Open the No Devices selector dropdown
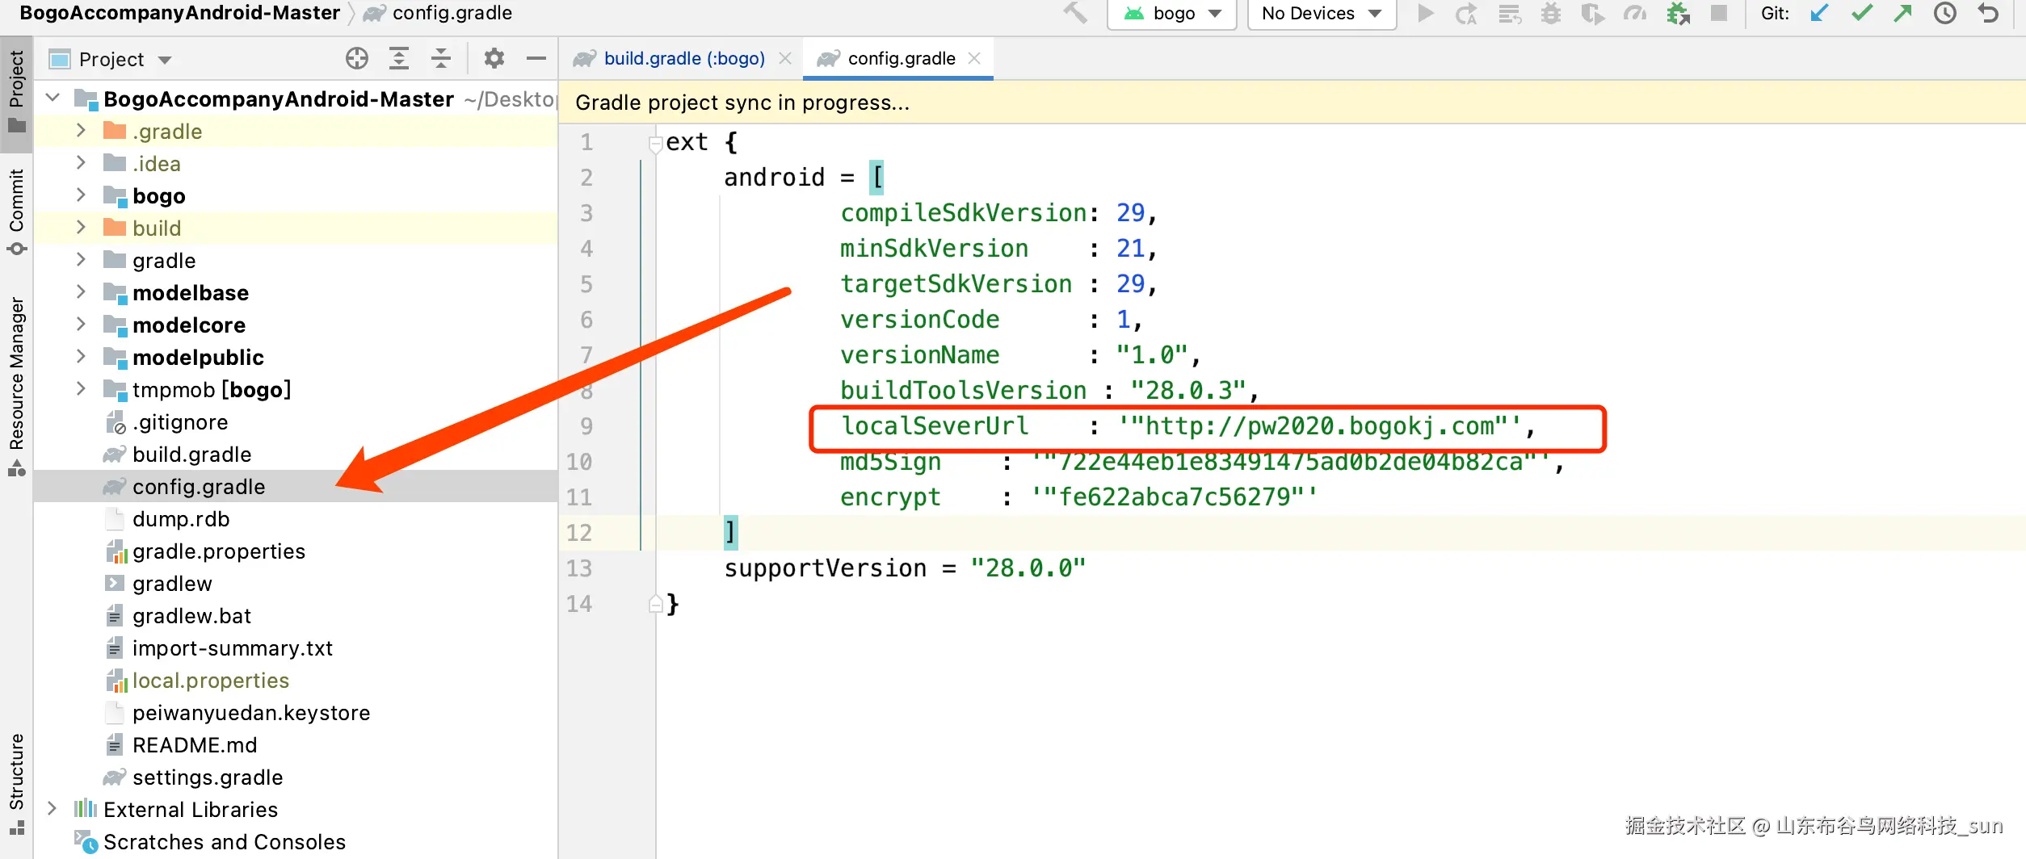Image resolution: width=2026 pixels, height=859 pixels. pyautogui.click(x=1322, y=14)
